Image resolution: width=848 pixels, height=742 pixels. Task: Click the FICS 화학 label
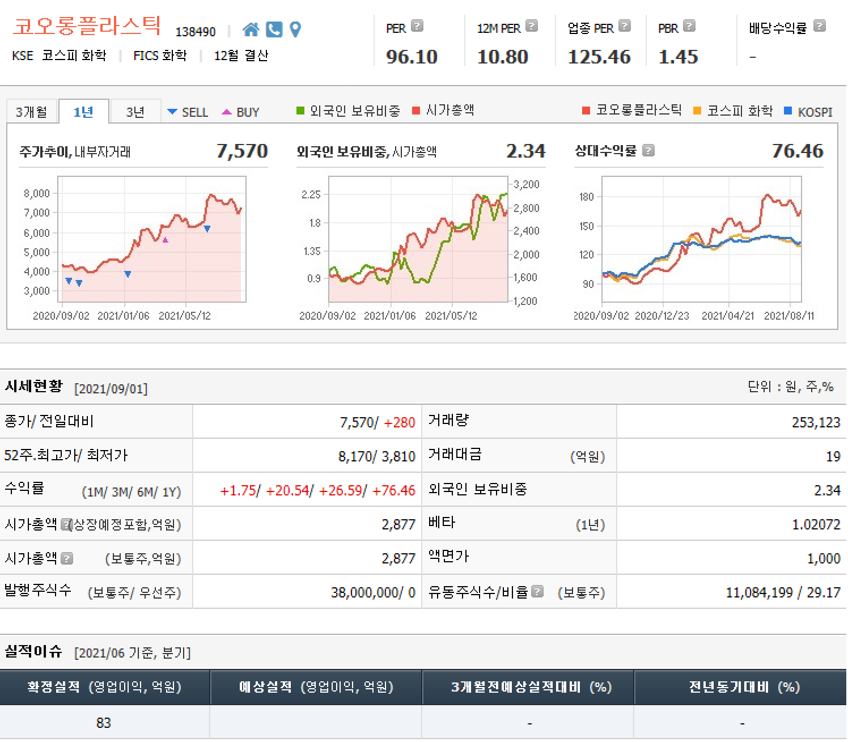(160, 56)
